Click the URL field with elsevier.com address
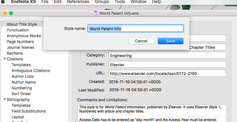 tap(168, 74)
